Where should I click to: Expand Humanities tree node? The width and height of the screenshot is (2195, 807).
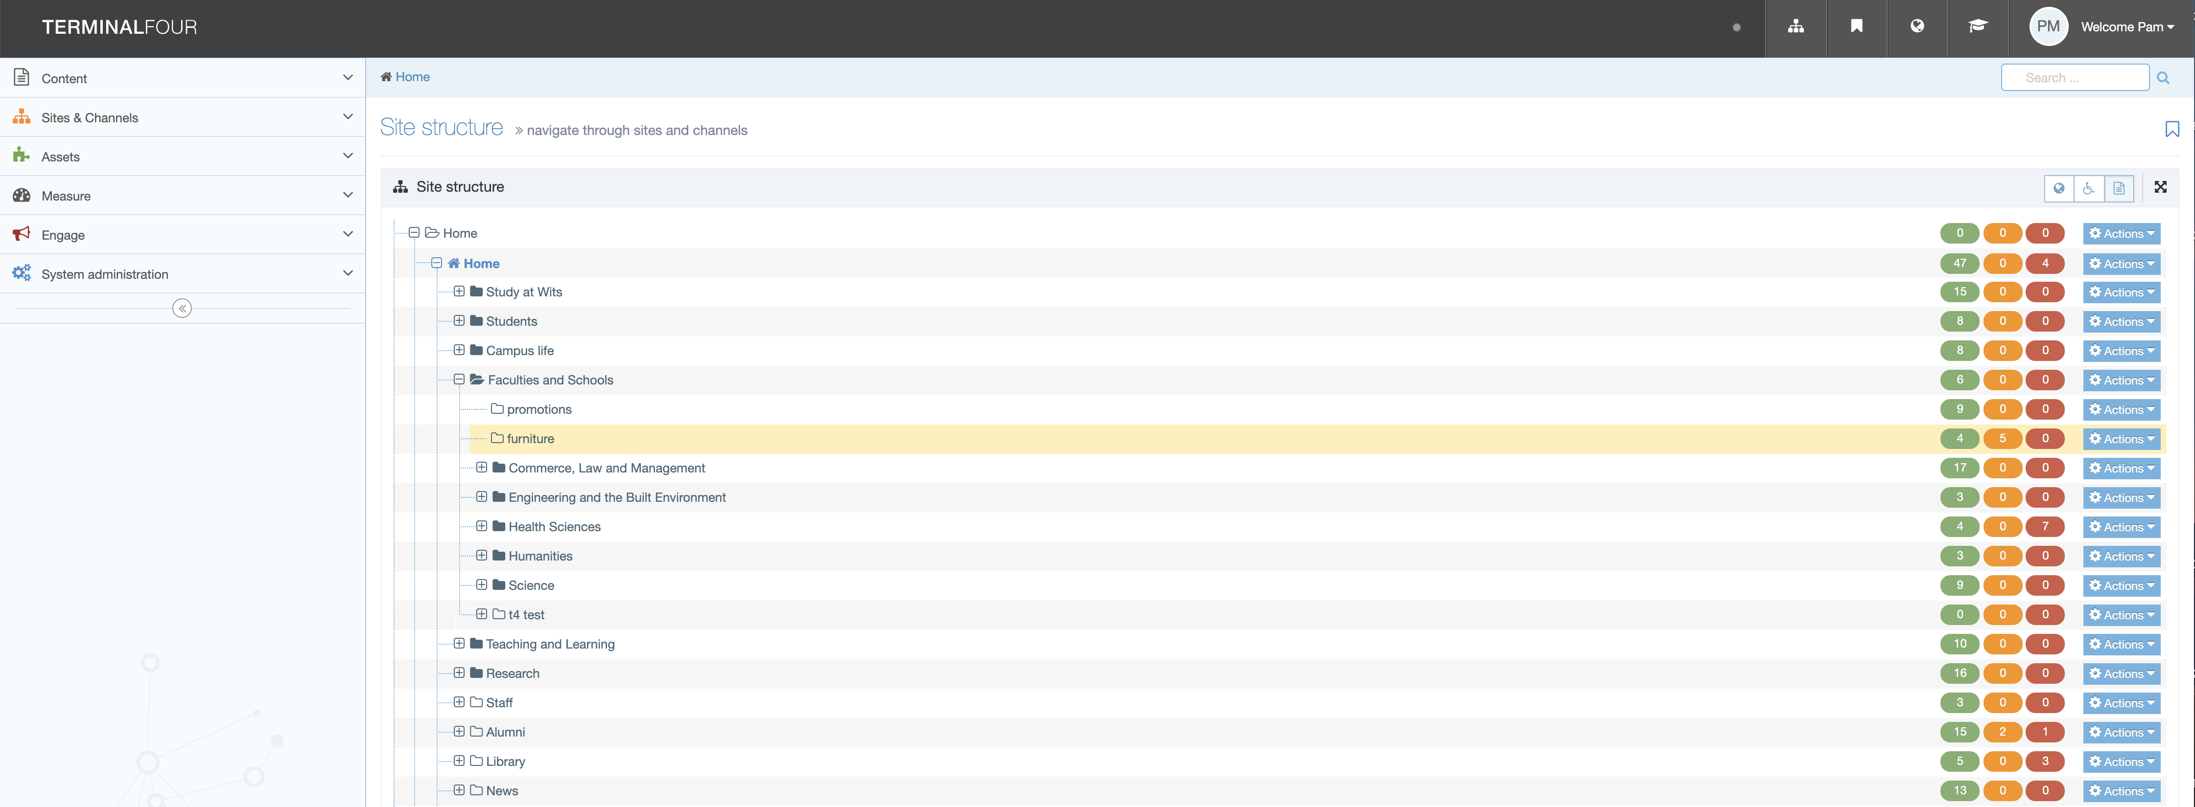tap(481, 556)
